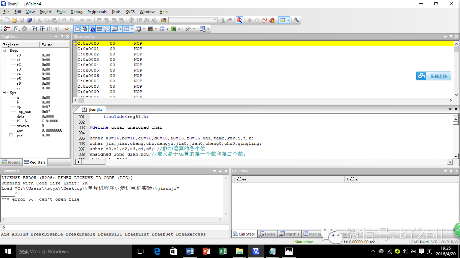The height and width of the screenshot is (258, 460).
Task: Collapse the Sys tree node
Action: (x=4, y=93)
